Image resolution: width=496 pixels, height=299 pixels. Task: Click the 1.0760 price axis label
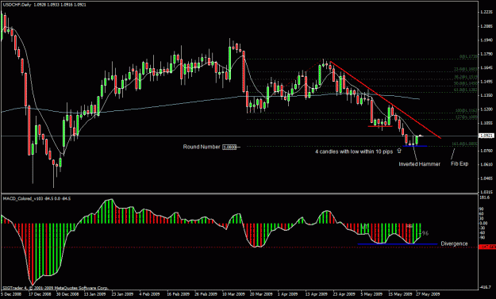click(486, 151)
